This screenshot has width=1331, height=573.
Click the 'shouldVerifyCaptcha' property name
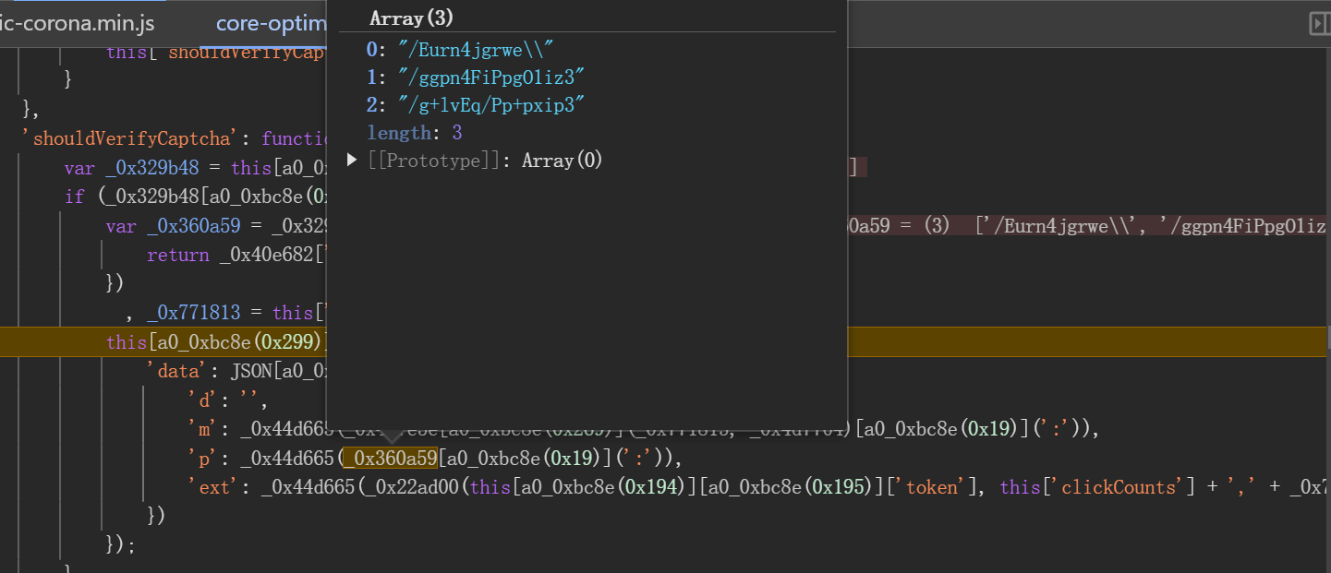[140, 138]
